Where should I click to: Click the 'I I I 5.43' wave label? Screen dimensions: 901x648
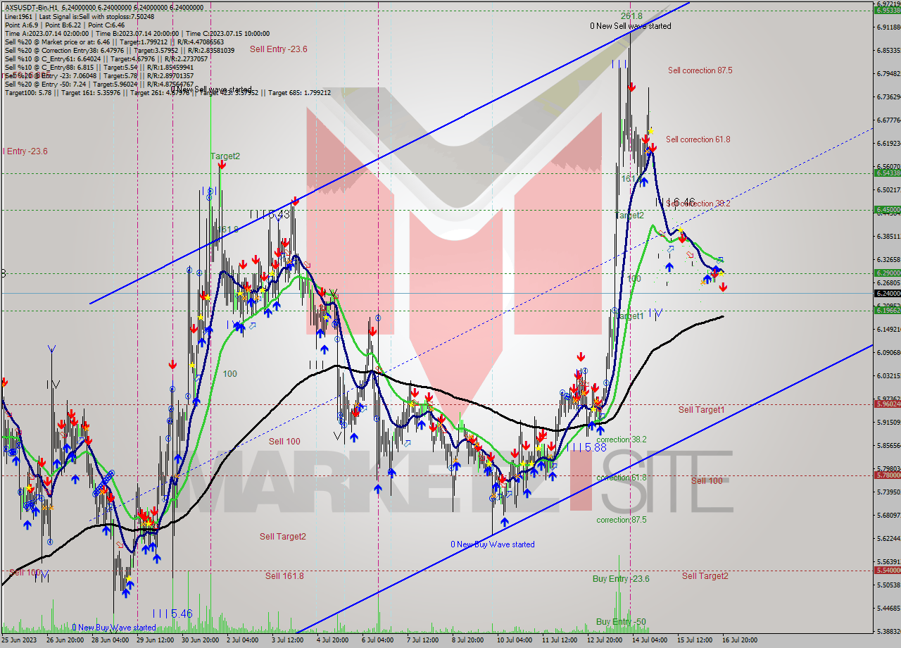[x=270, y=214]
